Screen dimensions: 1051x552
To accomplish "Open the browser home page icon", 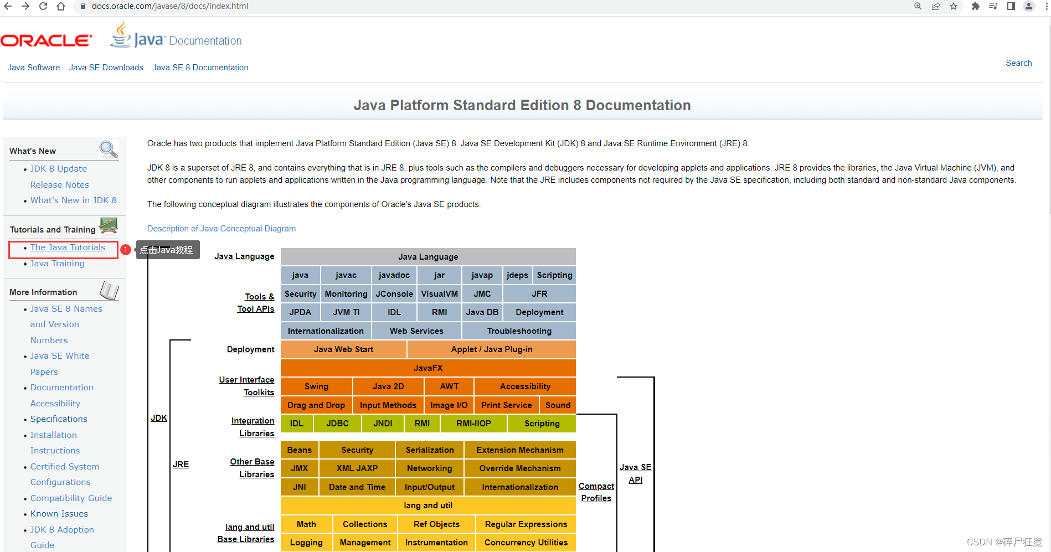I will pos(61,6).
